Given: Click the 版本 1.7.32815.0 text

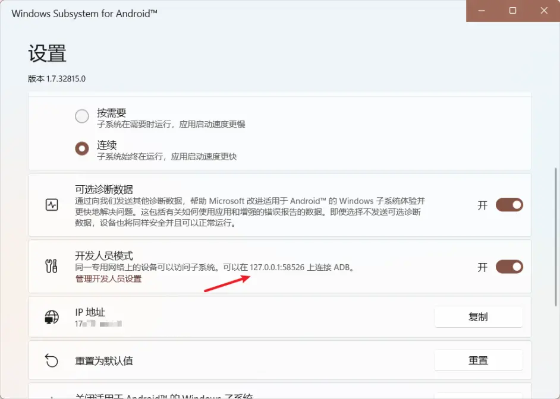Looking at the screenshot, I should pos(57,79).
